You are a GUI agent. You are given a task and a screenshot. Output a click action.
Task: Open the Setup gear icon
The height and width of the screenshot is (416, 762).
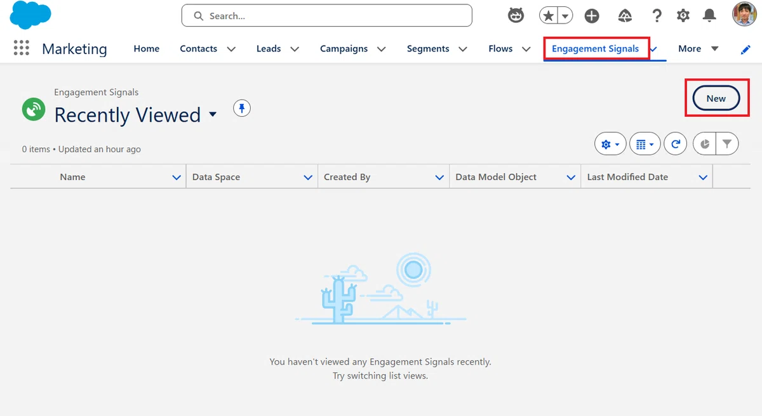click(683, 16)
